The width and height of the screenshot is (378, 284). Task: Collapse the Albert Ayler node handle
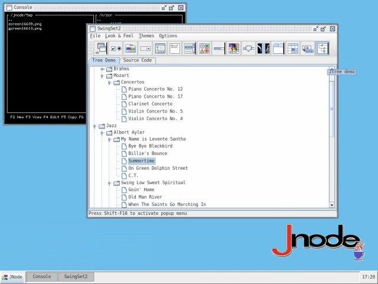[x=102, y=133]
